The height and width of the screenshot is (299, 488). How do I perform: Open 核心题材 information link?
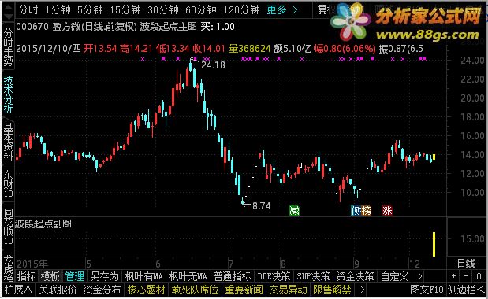[147, 290]
